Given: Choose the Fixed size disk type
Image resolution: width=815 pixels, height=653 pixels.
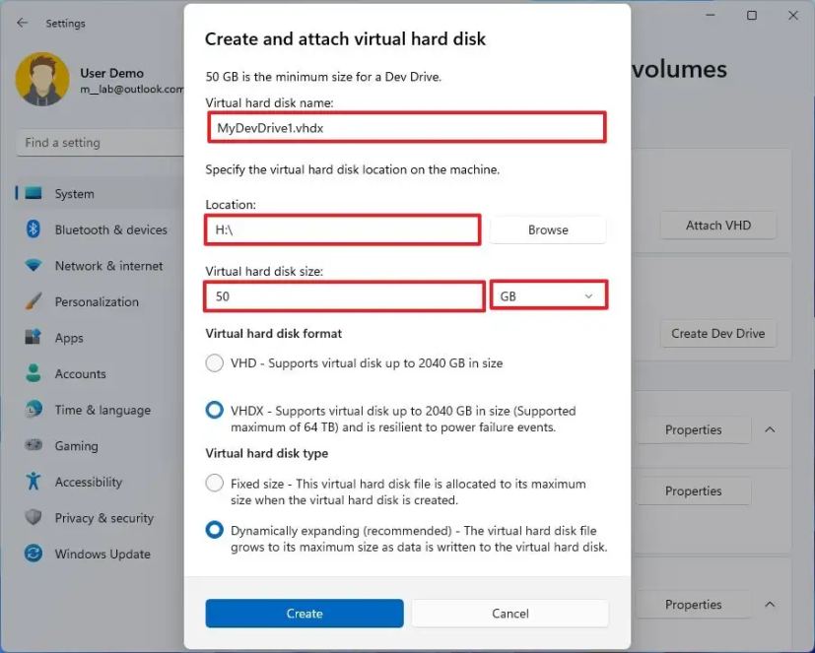Looking at the screenshot, I should click(x=214, y=484).
